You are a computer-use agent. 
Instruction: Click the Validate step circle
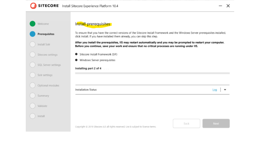[32, 106]
